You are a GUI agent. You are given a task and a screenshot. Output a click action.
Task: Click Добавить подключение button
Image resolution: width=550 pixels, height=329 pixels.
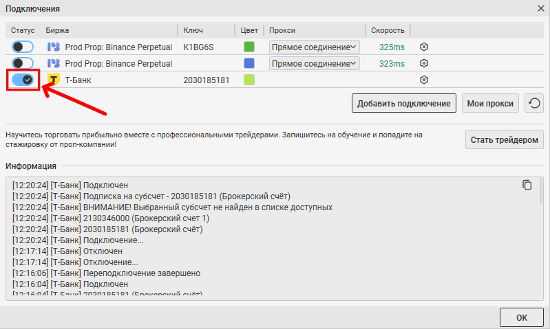[x=404, y=103]
